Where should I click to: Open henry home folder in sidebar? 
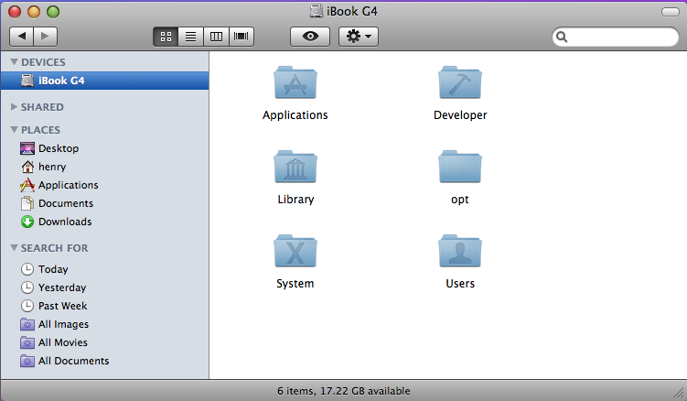click(104, 167)
